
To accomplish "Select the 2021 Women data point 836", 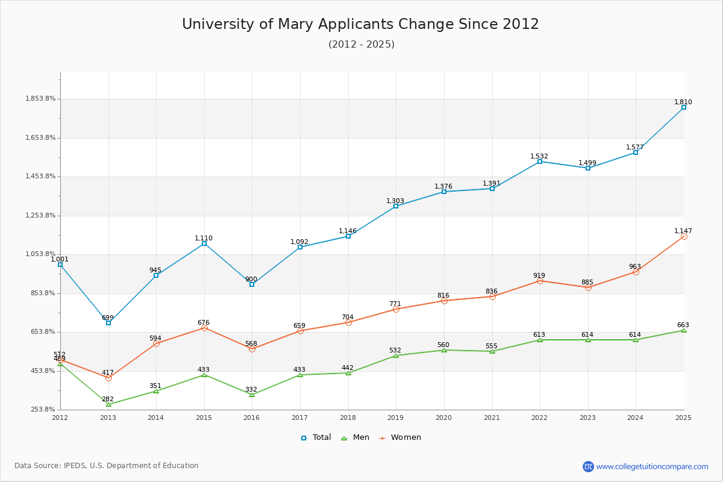I will click(x=492, y=296).
